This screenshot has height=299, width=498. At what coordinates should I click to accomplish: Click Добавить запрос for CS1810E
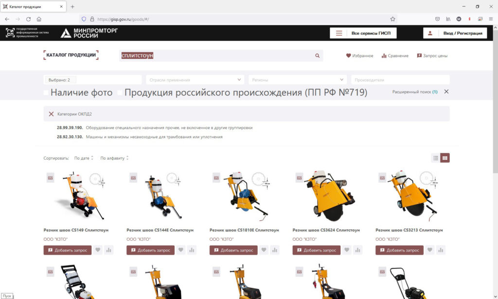(x=233, y=250)
